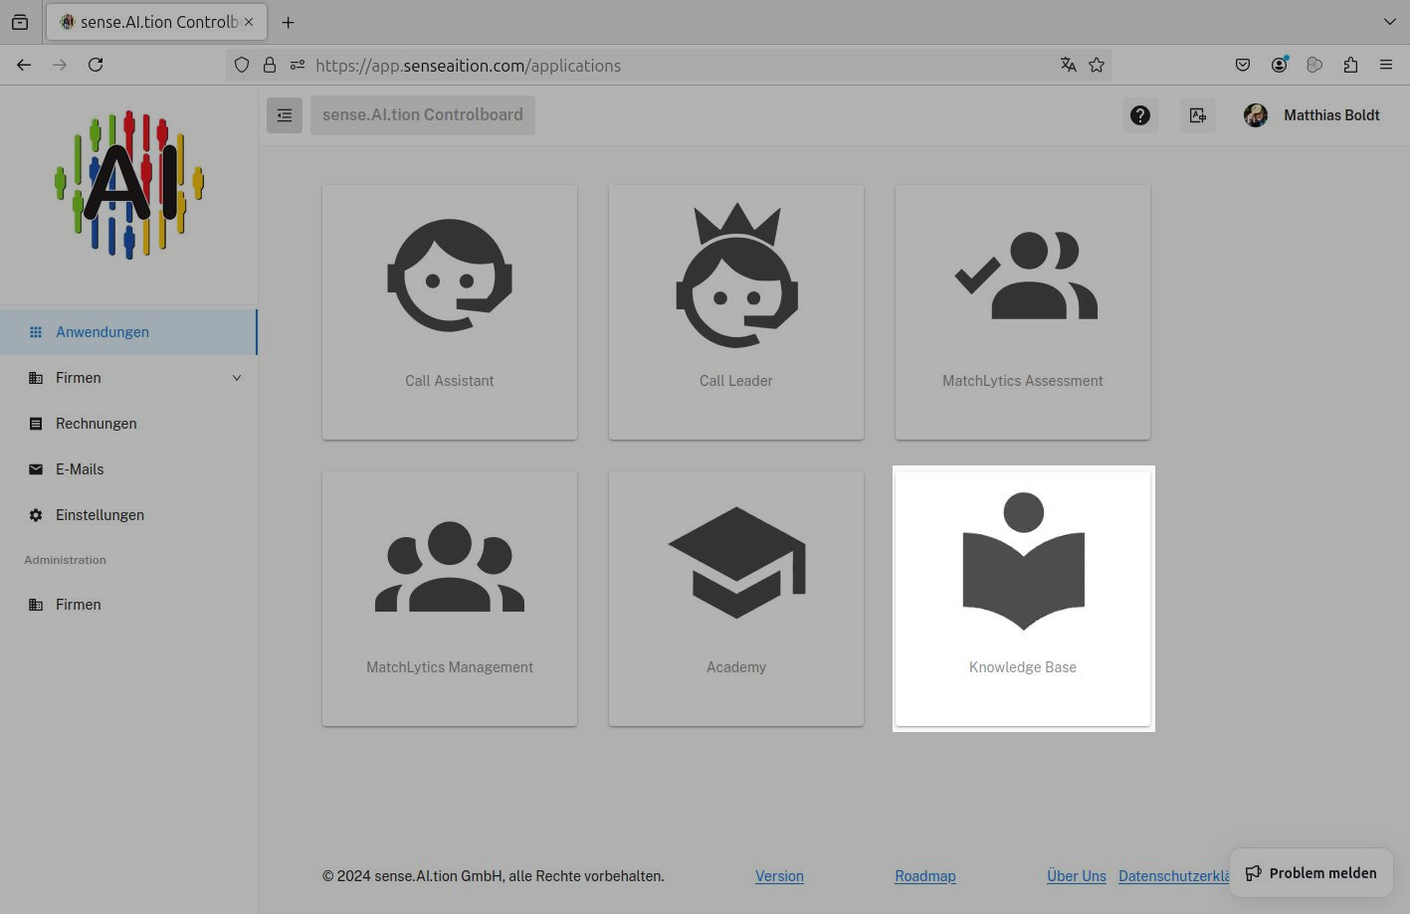1410x914 pixels.
Task: Click the sense.AI.tion logo
Action: point(129,185)
